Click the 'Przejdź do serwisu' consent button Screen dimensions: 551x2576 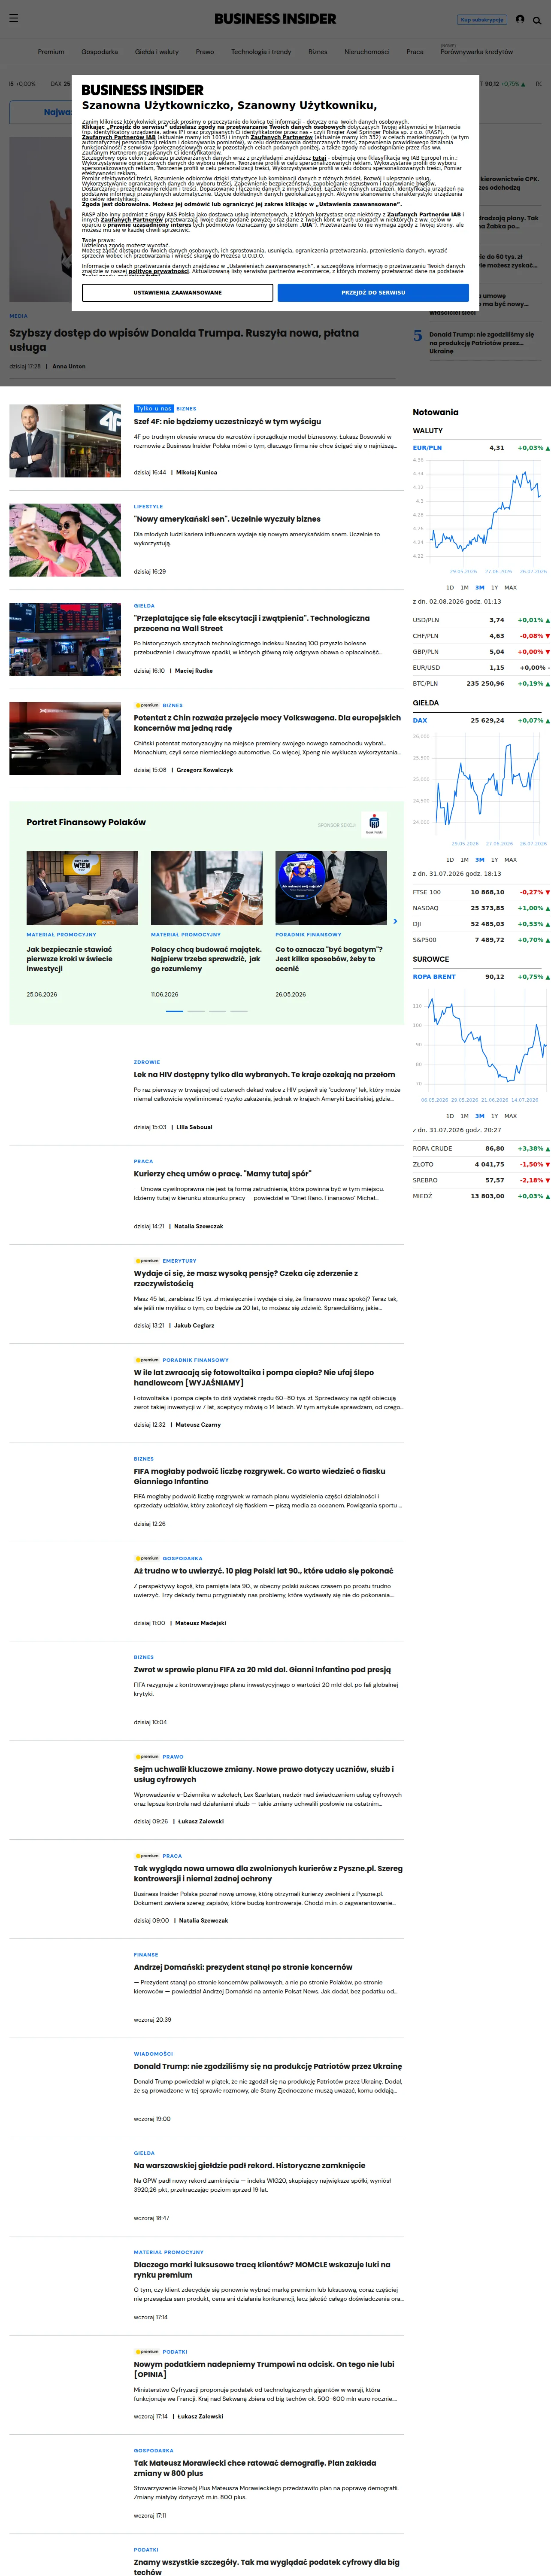[x=373, y=292]
